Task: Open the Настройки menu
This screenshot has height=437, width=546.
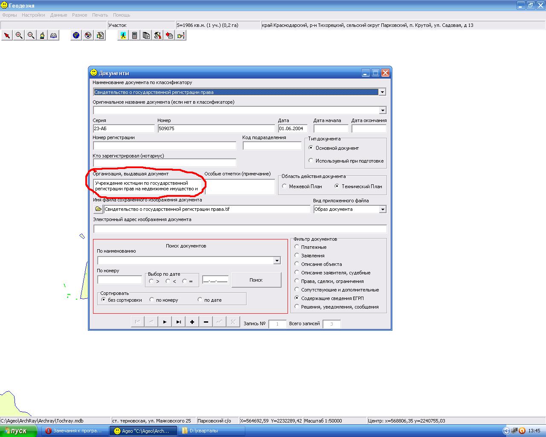Action: (33, 15)
